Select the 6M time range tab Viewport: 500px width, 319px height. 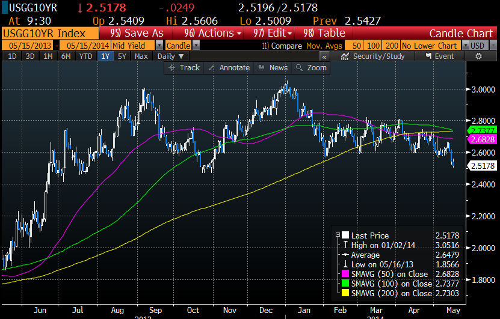[x=66, y=56]
